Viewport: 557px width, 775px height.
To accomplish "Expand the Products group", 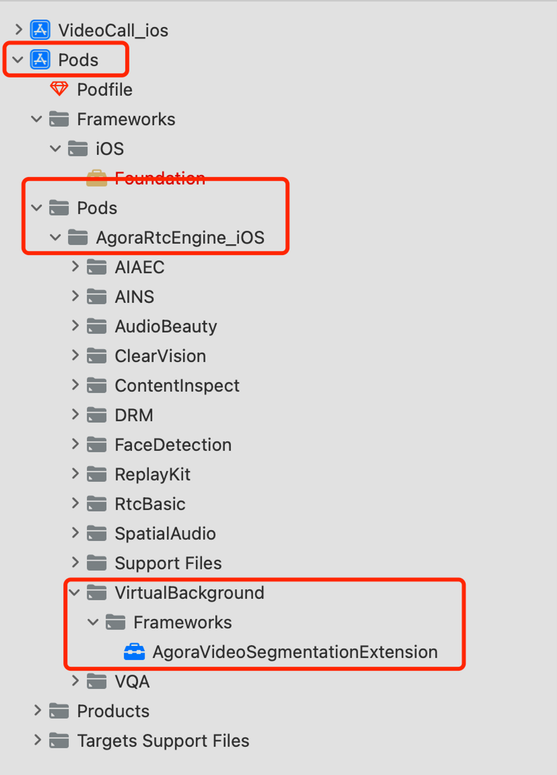I will point(38,710).
